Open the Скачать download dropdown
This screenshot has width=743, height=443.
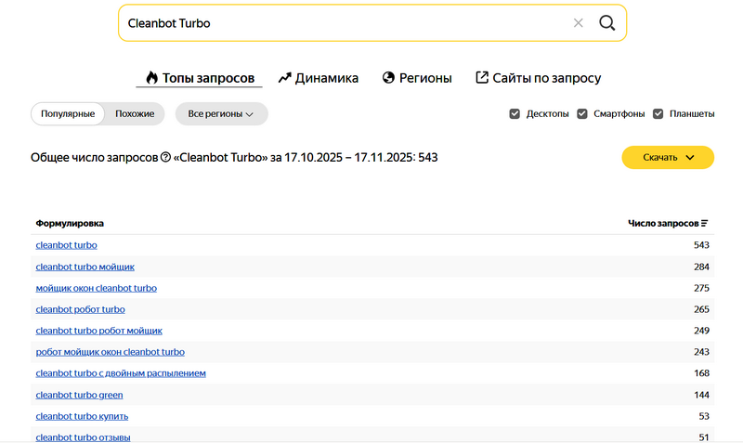pos(668,158)
